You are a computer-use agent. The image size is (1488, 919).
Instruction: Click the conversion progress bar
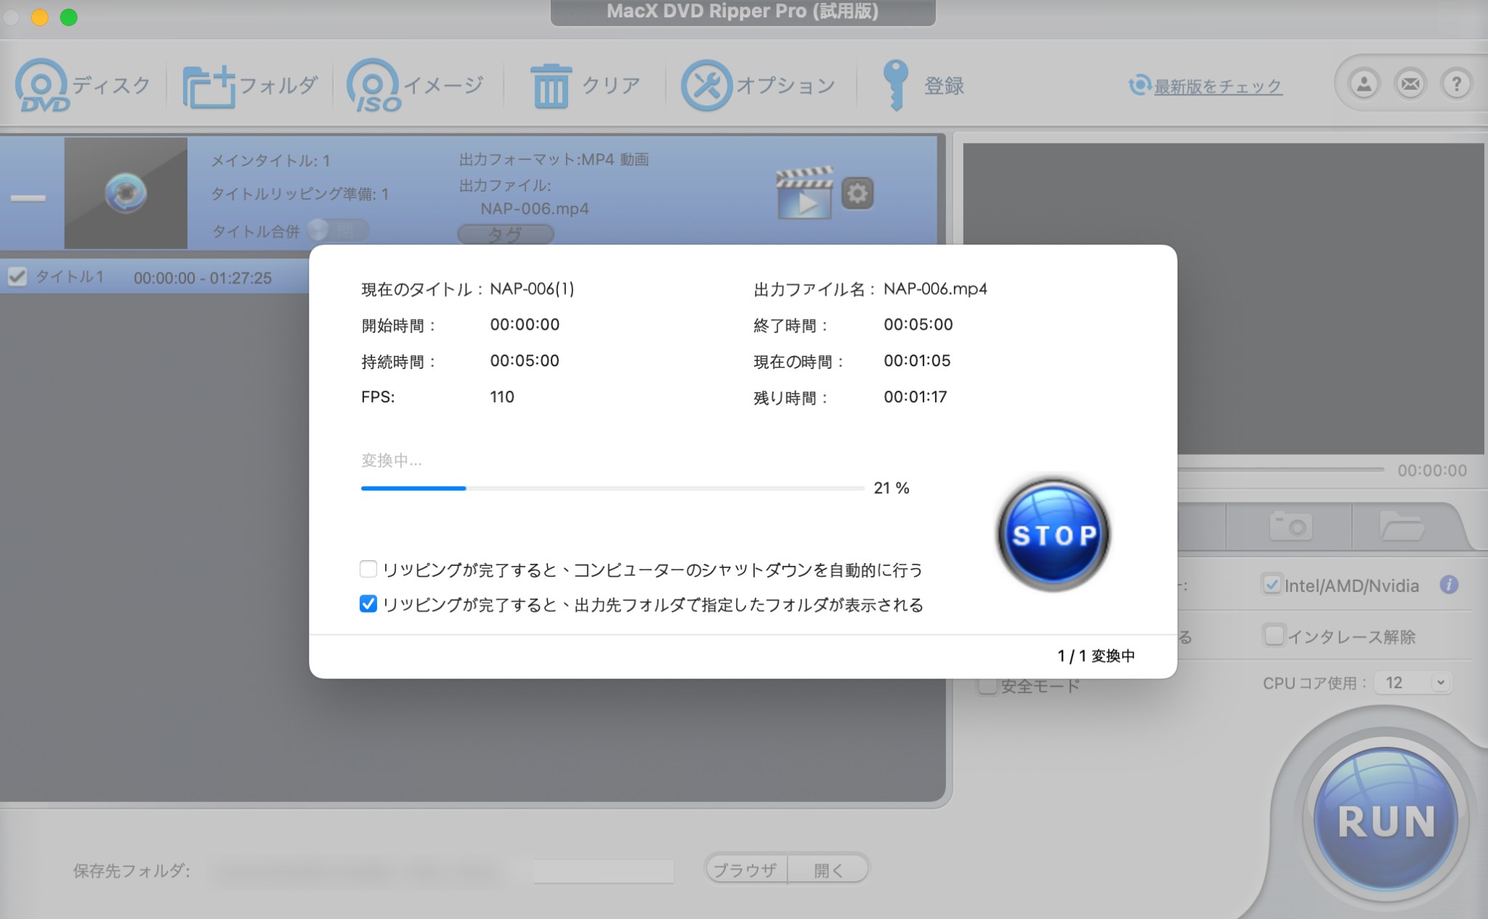click(x=612, y=488)
